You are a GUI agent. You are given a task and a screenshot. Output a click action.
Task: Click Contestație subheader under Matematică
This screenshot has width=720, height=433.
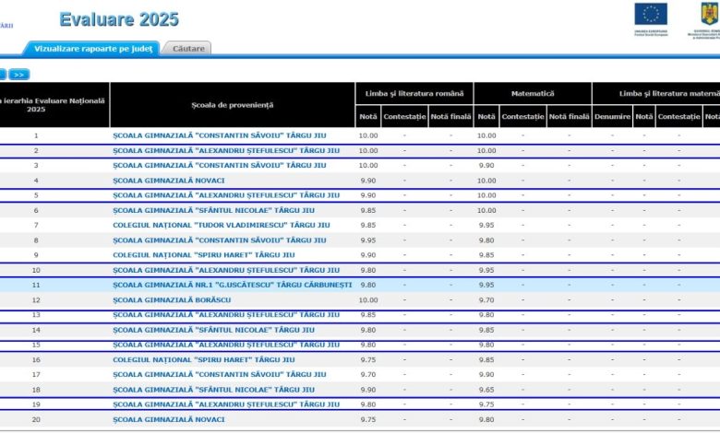(x=523, y=116)
